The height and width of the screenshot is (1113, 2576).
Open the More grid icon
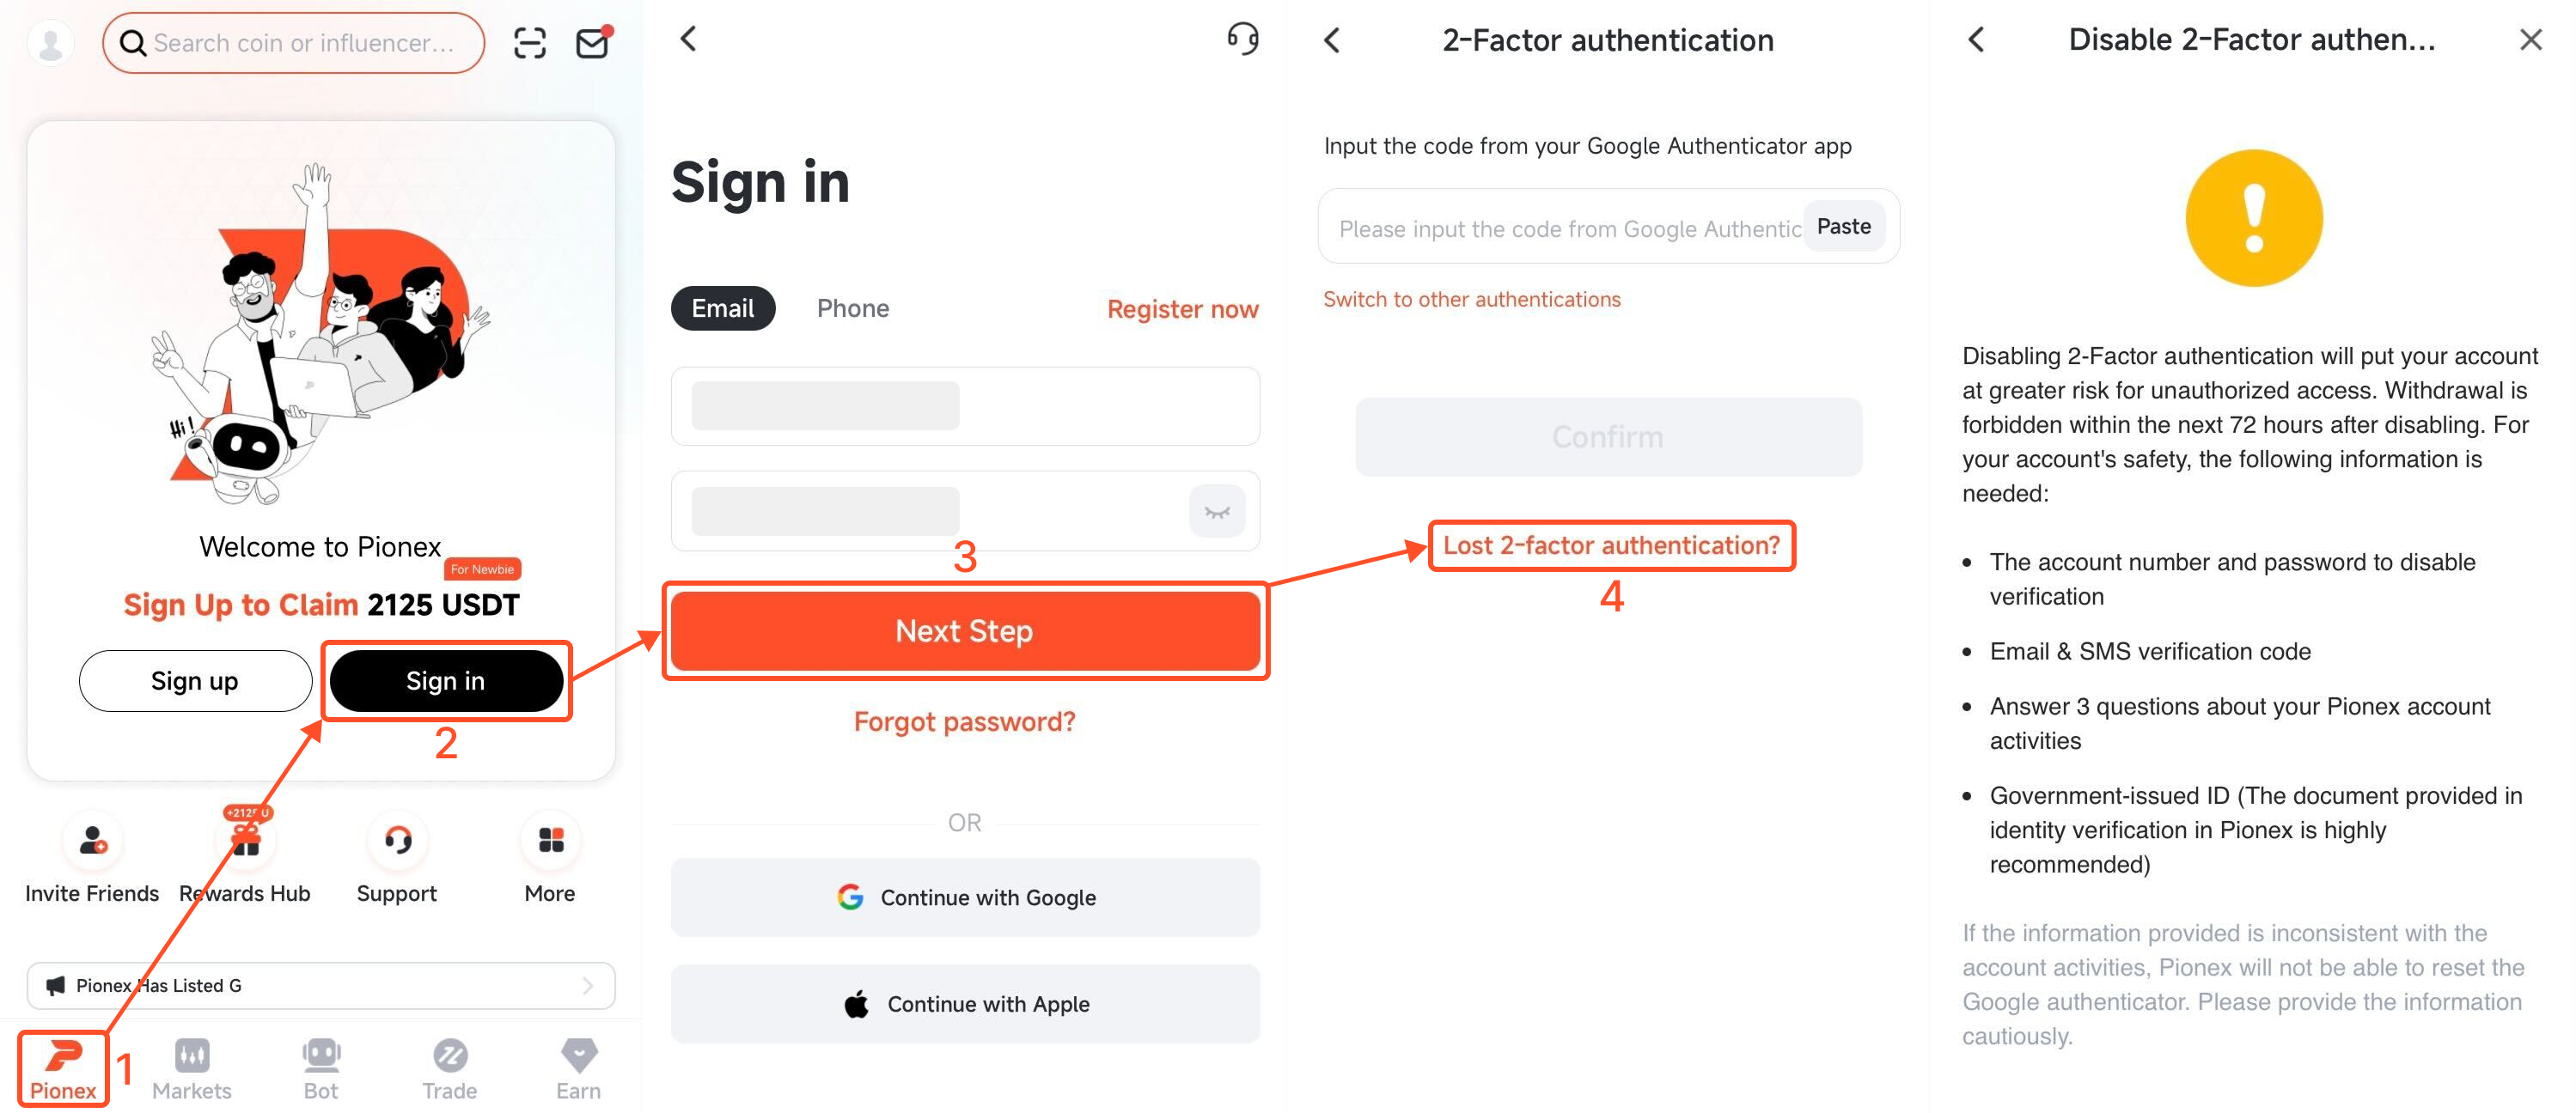[x=550, y=840]
